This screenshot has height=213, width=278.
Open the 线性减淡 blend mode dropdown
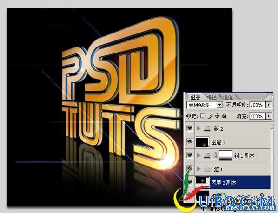[205, 105]
